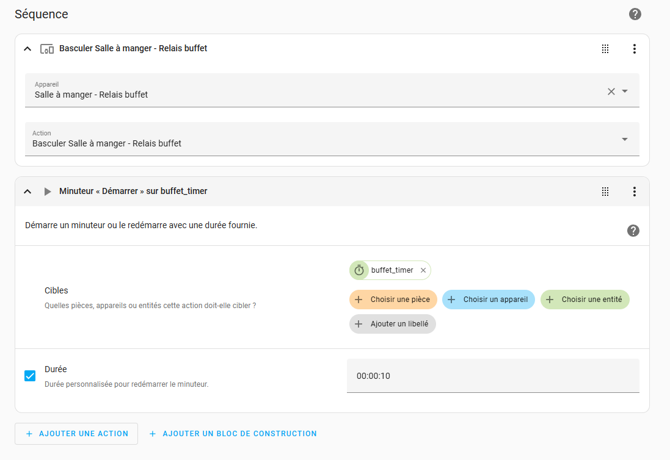This screenshot has width=670, height=460.
Task: Run the Minuteur action play icon
Action: click(x=48, y=192)
